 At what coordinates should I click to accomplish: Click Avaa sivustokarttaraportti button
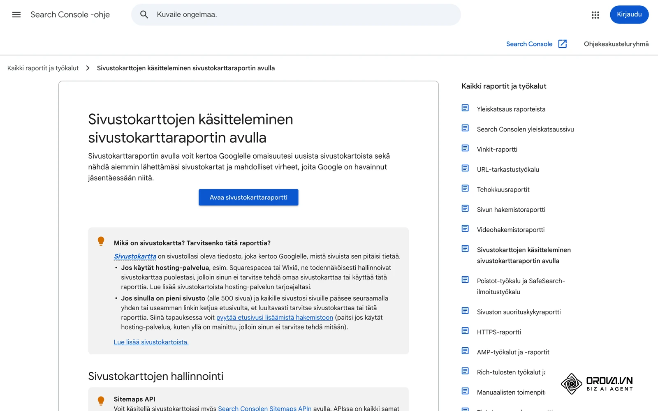tap(248, 197)
